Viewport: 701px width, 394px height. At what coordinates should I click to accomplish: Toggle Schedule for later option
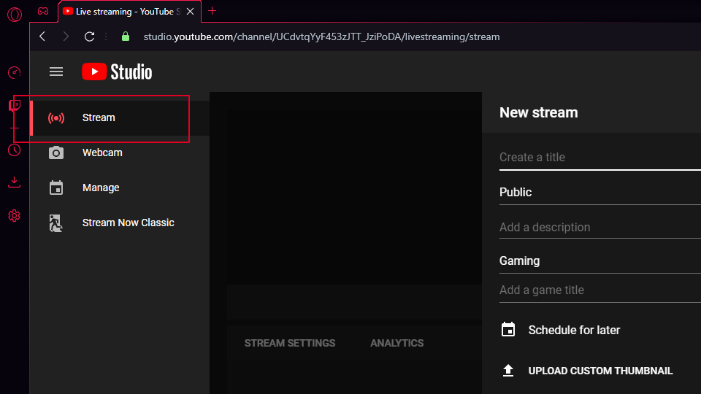point(574,330)
